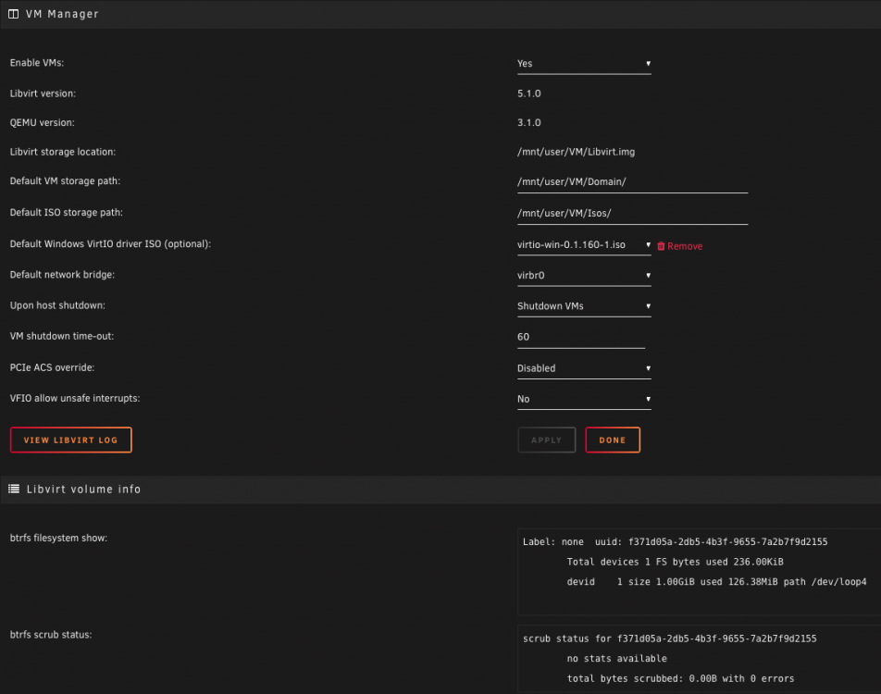Click the Default network bridge label
Screen dimensions: 881x694
pos(62,275)
